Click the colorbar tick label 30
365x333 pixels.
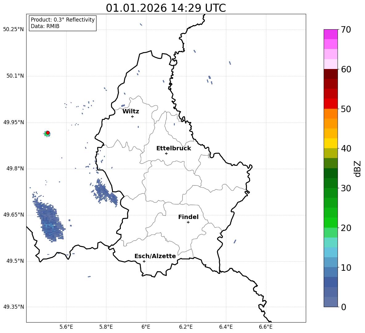coord(346,188)
